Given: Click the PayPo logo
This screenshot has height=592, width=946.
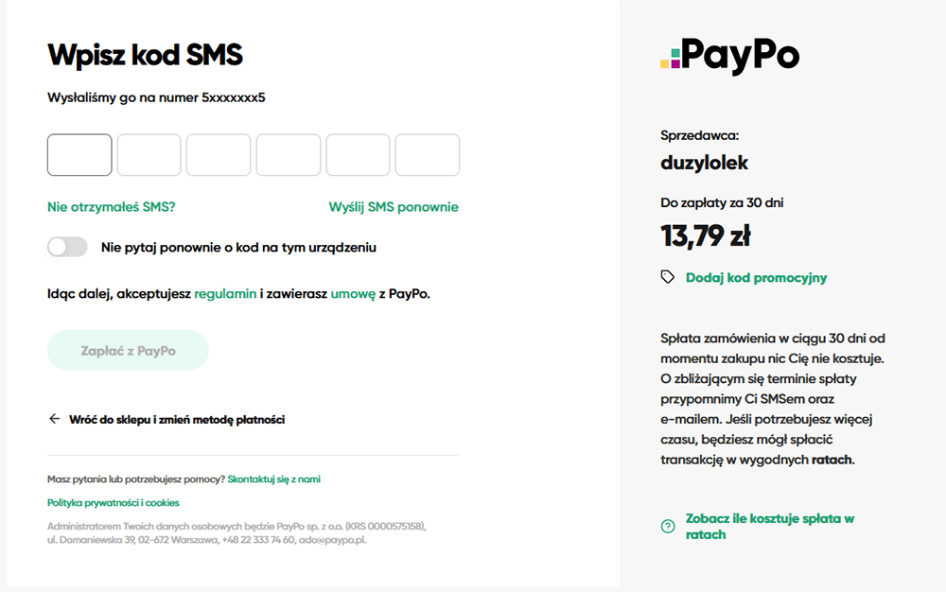Looking at the screenshot, I should [730, 56].
